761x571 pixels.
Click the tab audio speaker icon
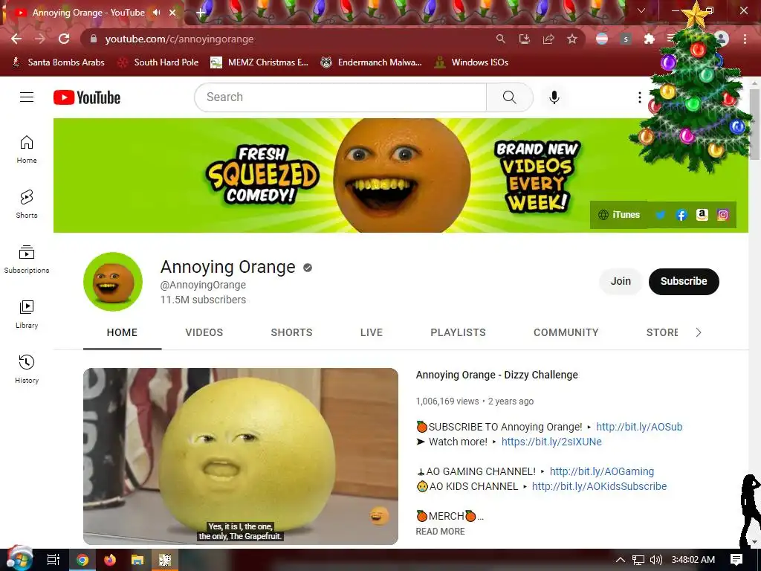click(x=156, y=13)
